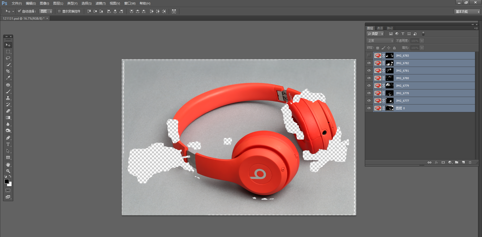Hide the IMG_6782 layer
This screenshot has width=482, height=237.
pos(369,63)
